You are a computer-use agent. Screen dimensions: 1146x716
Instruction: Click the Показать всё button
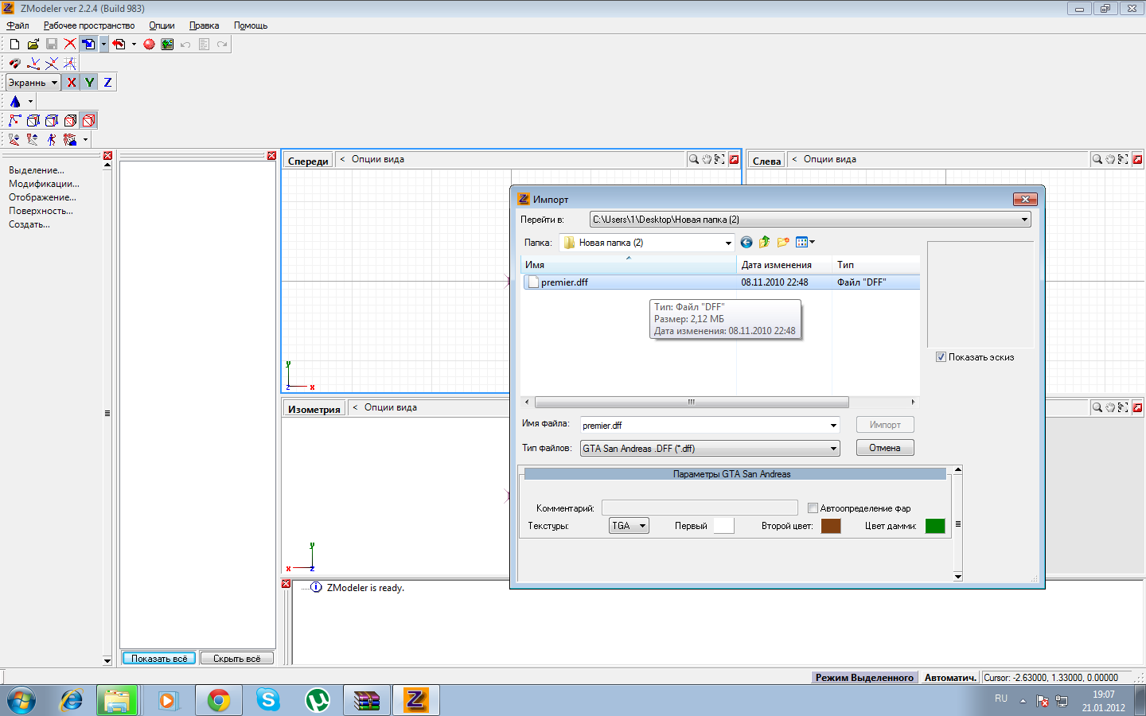coord(159,659)
